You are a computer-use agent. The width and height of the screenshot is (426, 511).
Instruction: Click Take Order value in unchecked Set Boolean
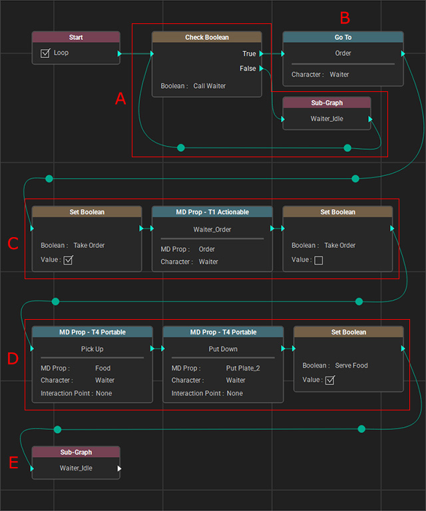[x=339, y=245]
